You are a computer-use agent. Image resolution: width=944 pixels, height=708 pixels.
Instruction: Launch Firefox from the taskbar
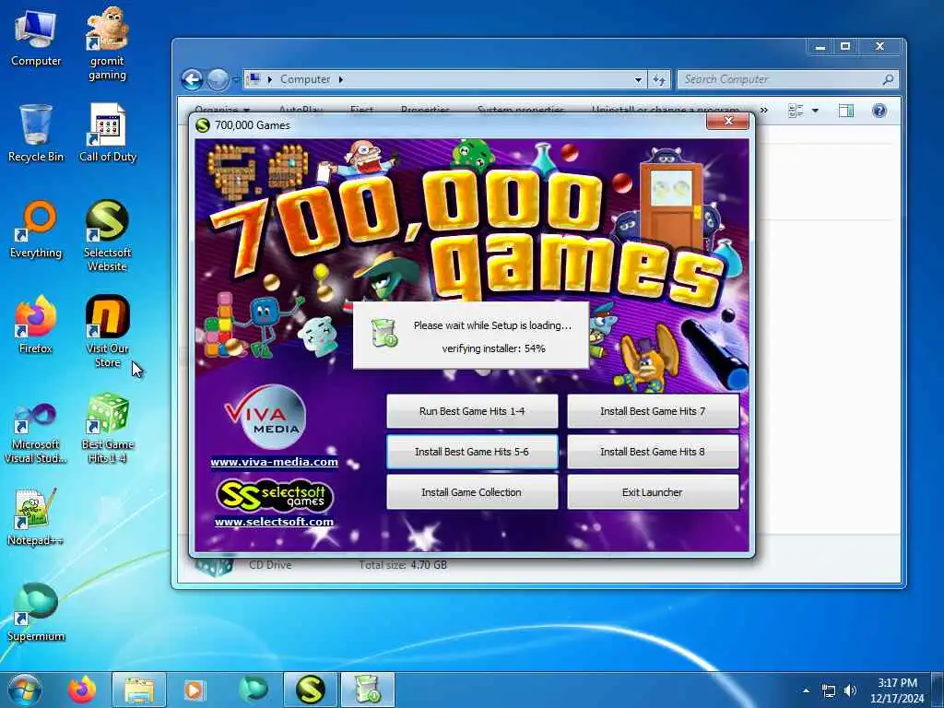pyautogui.click(x=82, y=690)
